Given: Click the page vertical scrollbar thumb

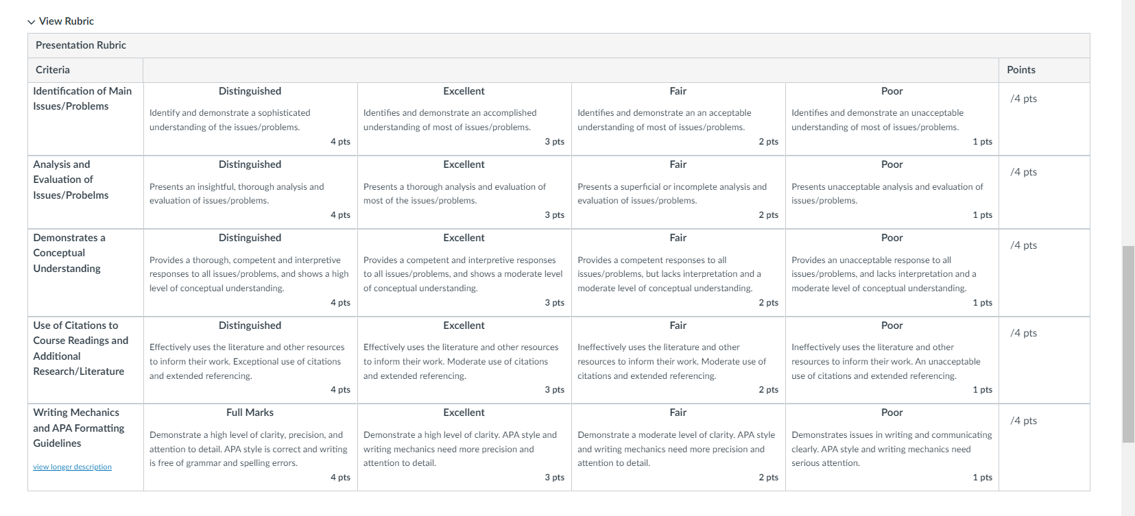Looking at the screenshot, I should 1128,344.
